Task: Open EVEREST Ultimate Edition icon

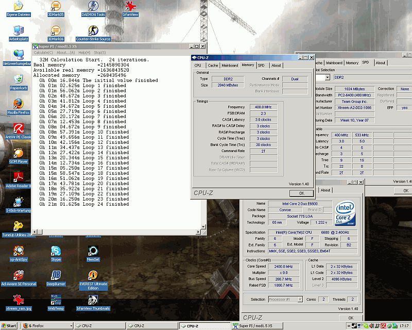Action: coord(93,280)
